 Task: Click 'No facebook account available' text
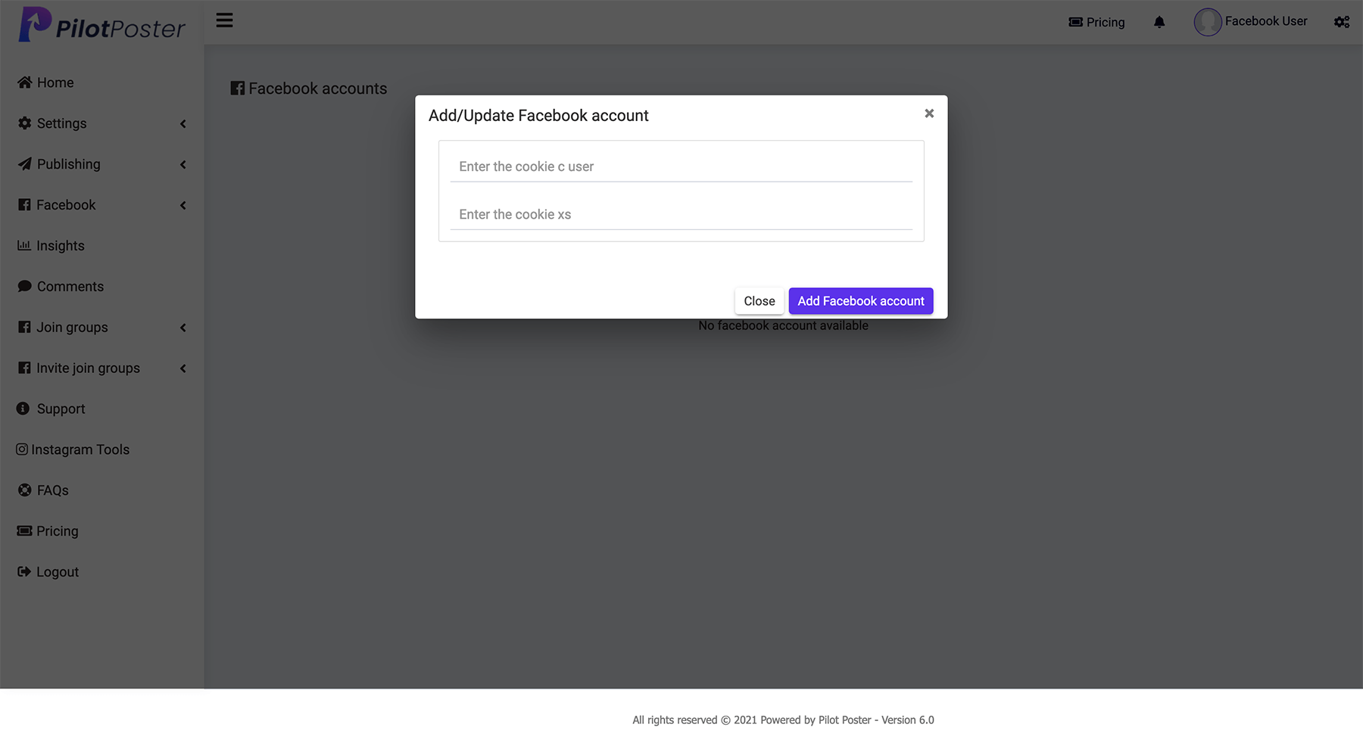pyautogui.click(x=784, y=326)
